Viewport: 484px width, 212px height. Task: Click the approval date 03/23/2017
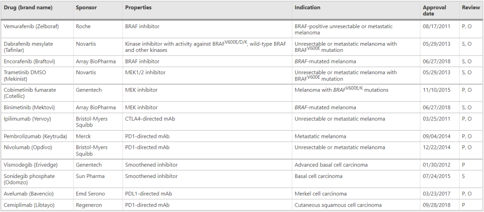(436, 194)
